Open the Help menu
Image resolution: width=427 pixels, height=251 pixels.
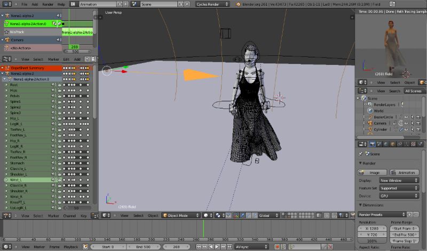(x=61, y=4)
